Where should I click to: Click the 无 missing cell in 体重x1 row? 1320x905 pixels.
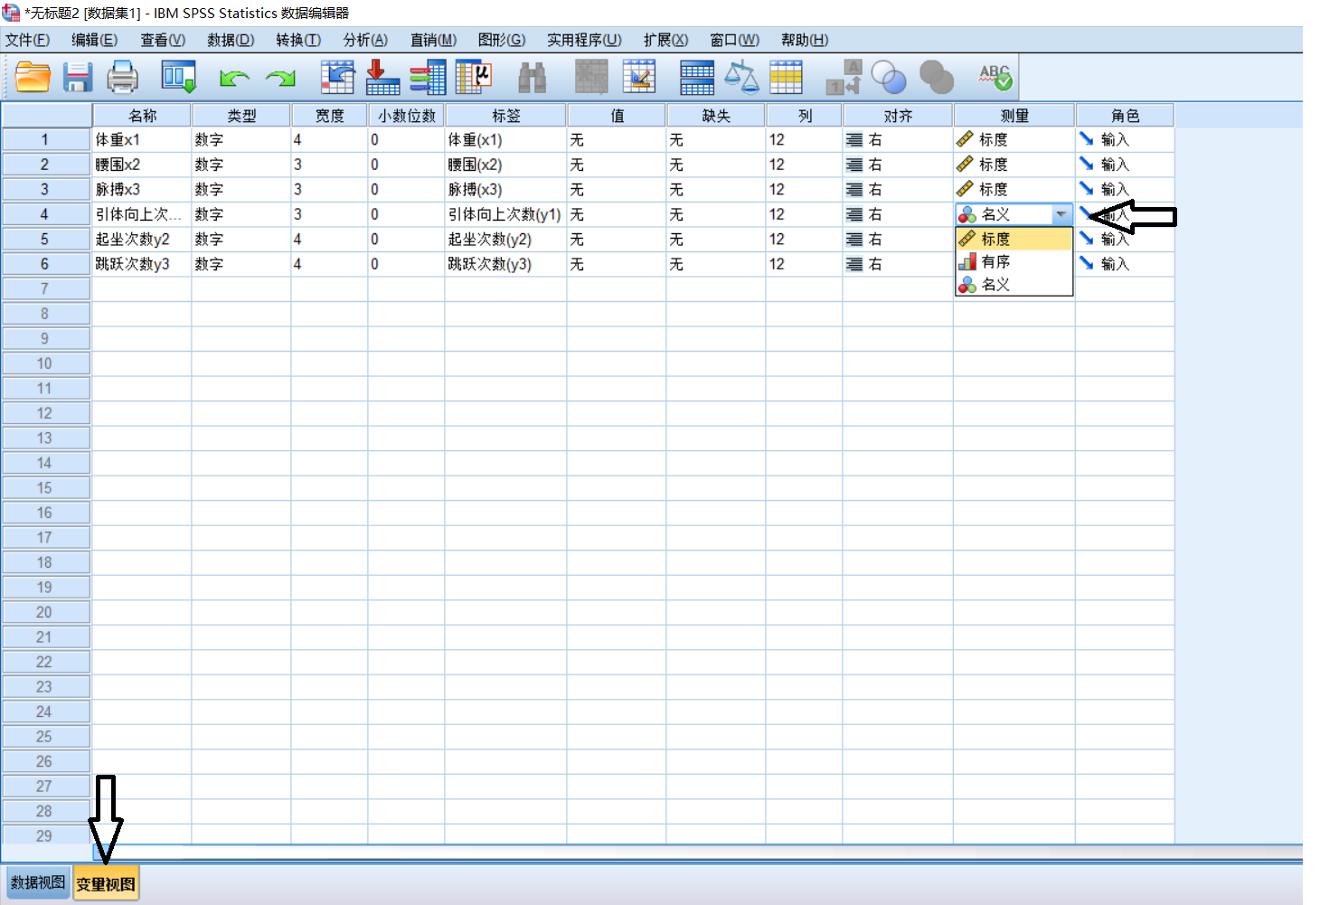click(x=716, y=140)
